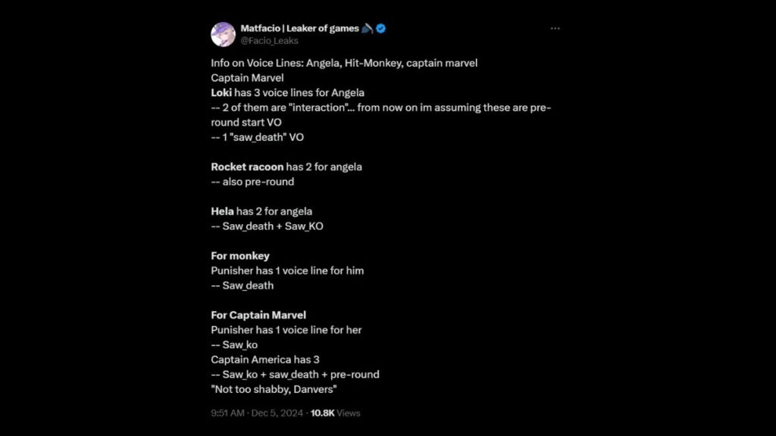Click the quote "Not too shabby, Danvers"

[274, 389]
